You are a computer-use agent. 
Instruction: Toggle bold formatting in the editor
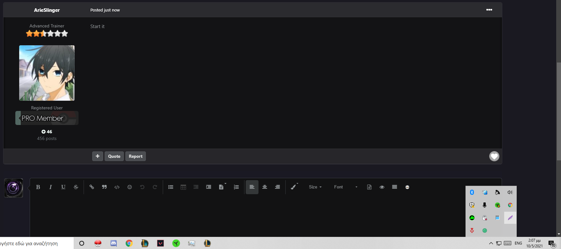click(x=38, y=187)
